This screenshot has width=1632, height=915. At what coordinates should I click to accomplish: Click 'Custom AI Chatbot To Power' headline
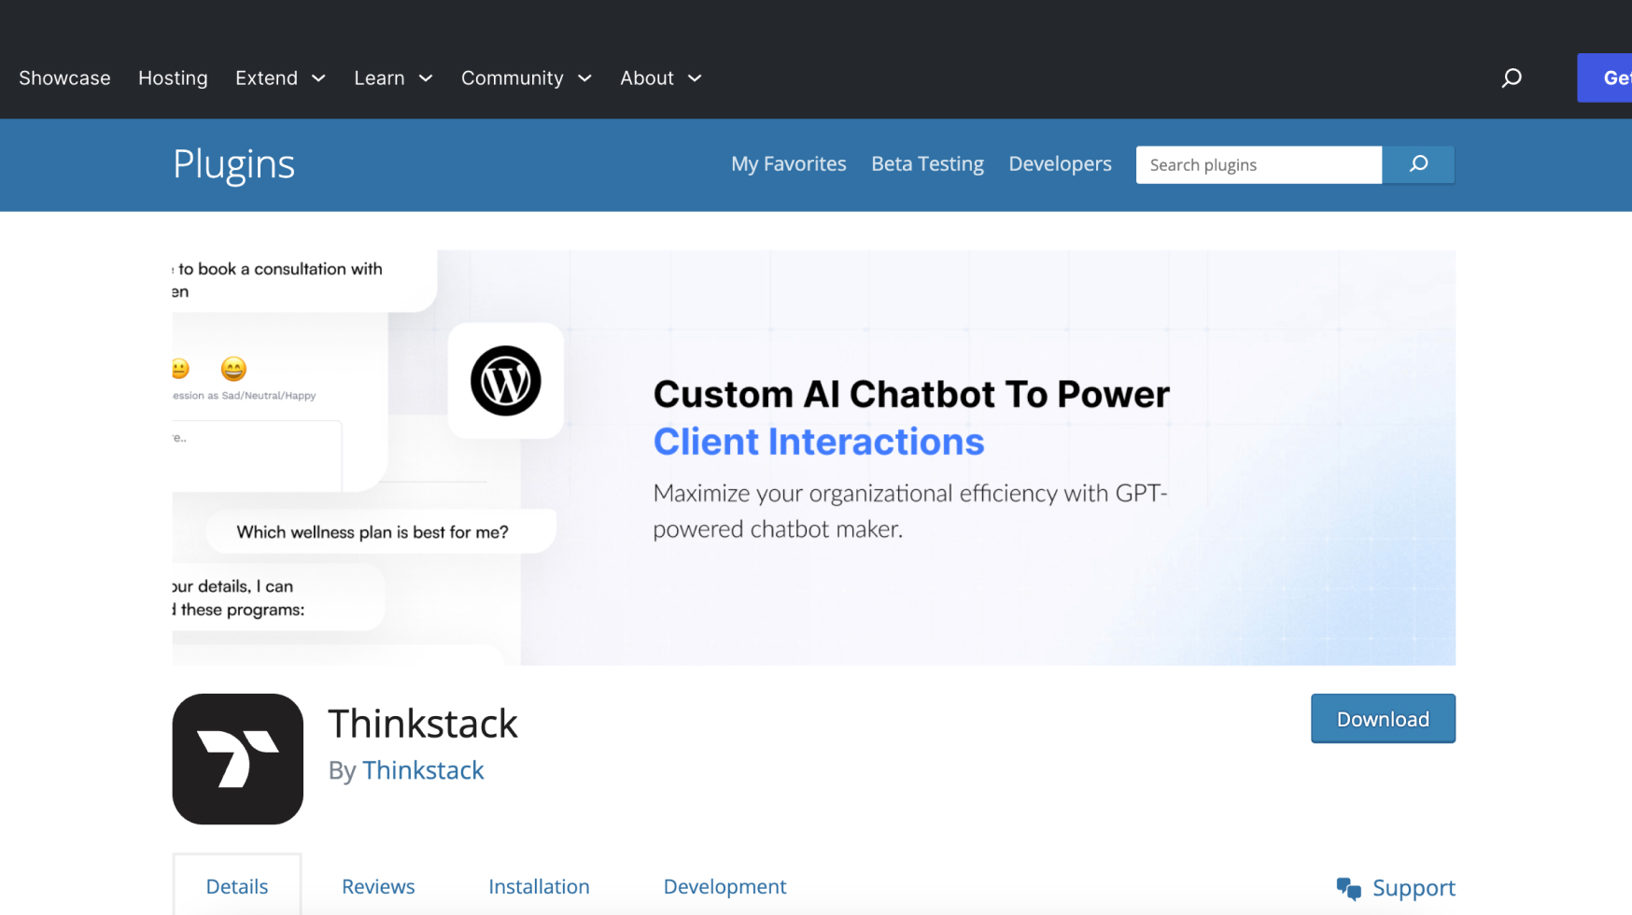click(x=911, y=394)
